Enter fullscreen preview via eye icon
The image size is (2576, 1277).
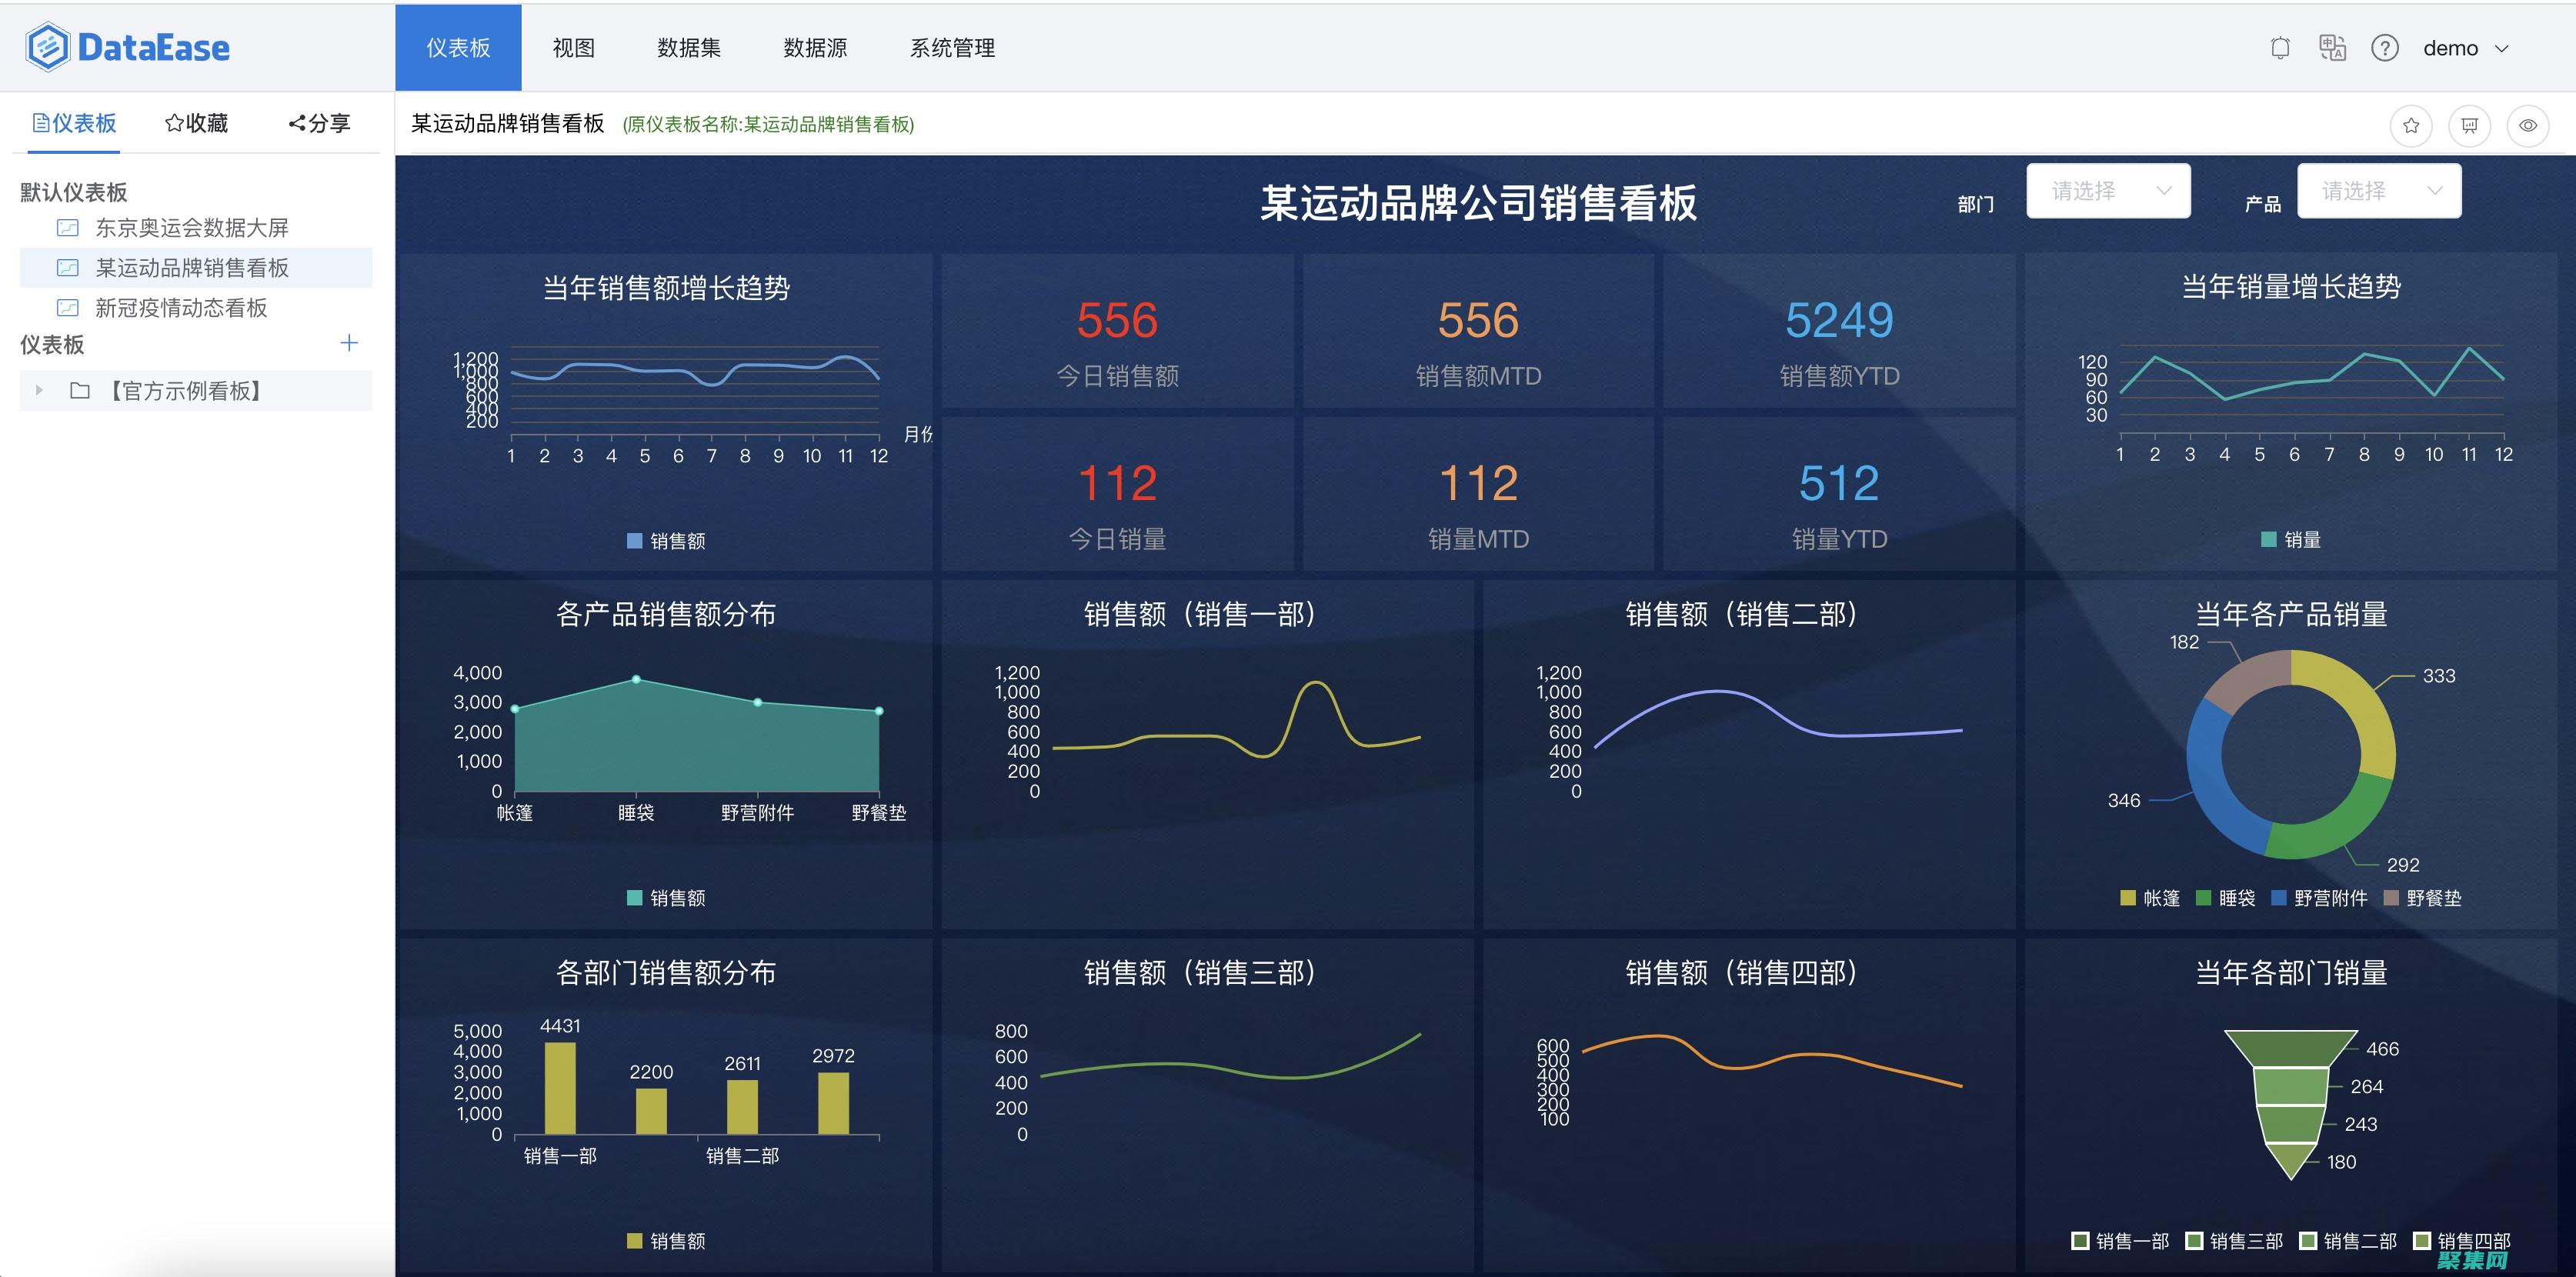pos(2528,125)
